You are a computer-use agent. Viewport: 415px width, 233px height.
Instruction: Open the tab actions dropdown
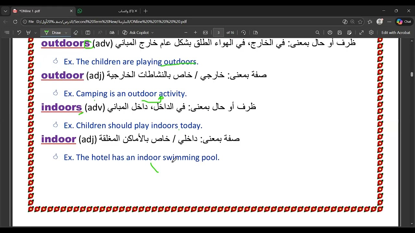point(5,11)
